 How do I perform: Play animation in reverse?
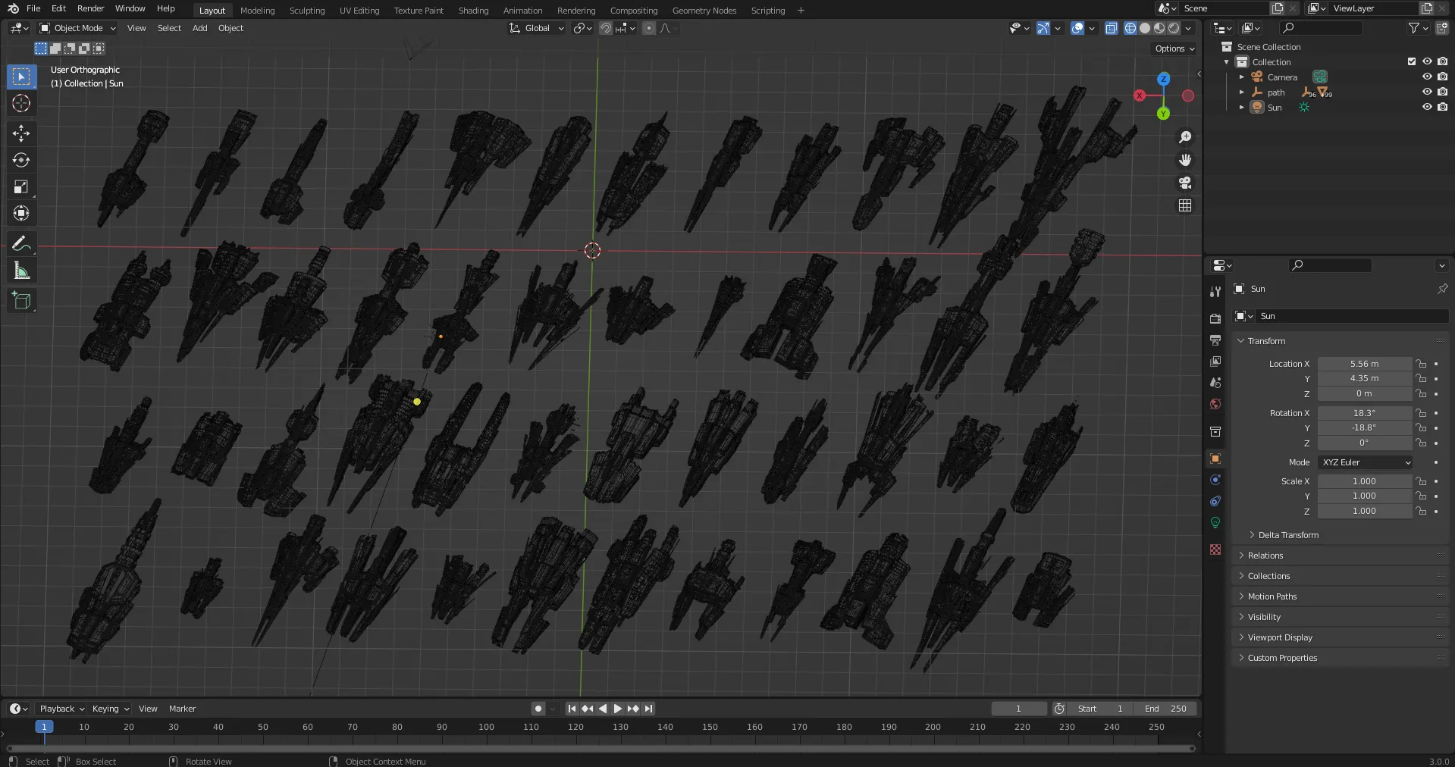coord(603,709)
